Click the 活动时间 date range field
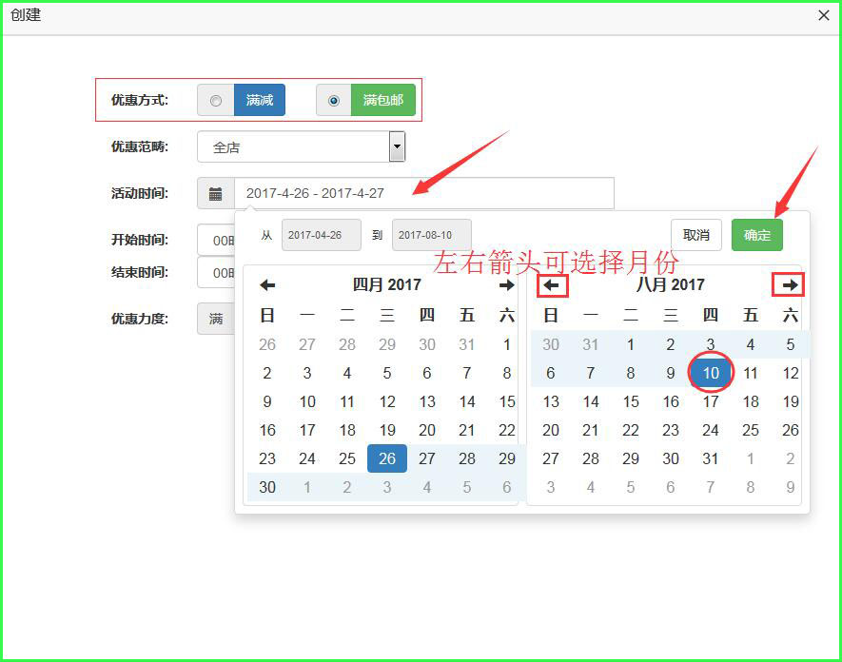 point(423,193)
